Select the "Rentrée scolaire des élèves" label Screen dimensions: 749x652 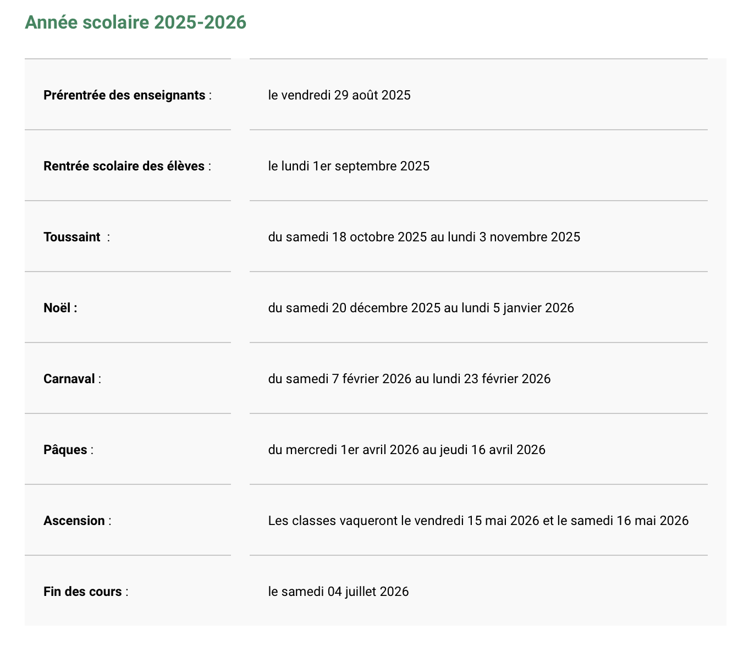tap(124, 166)
